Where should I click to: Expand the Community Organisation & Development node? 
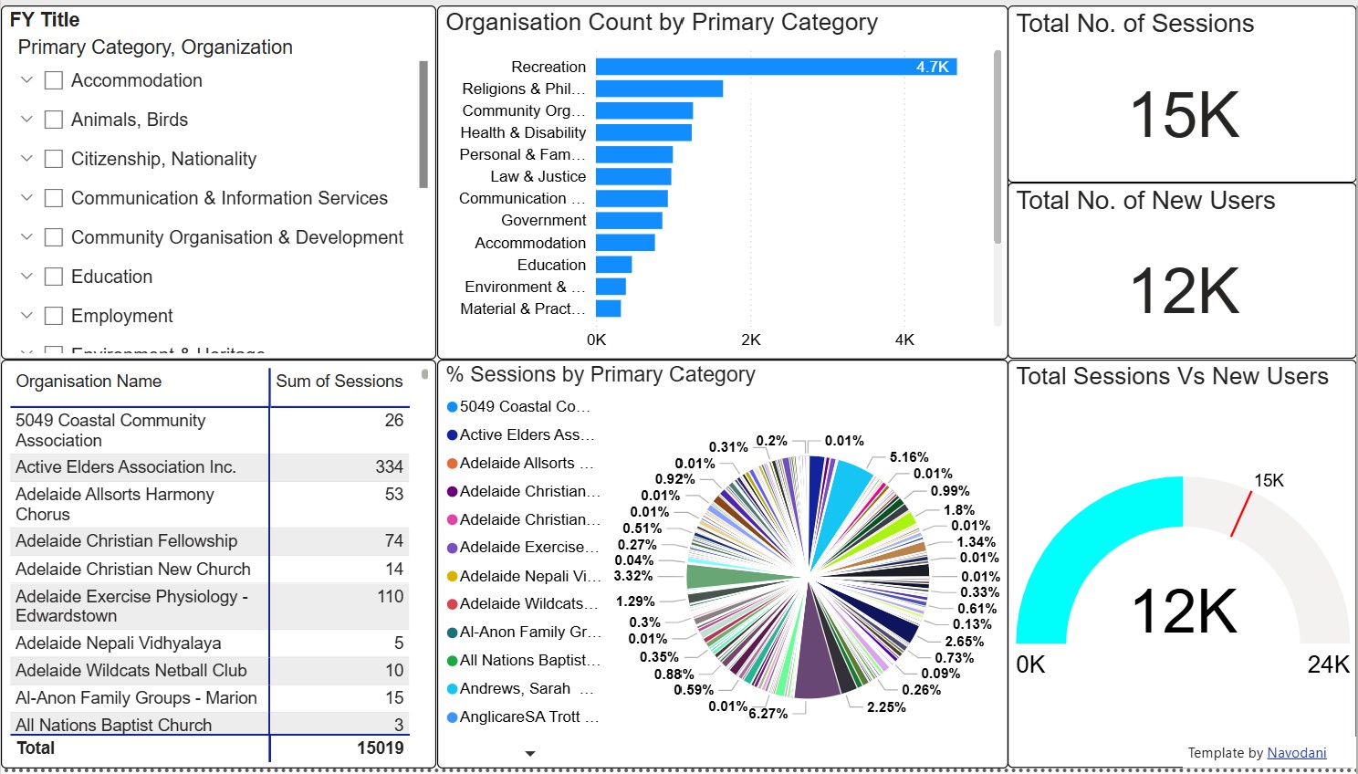tap(26, 237)
